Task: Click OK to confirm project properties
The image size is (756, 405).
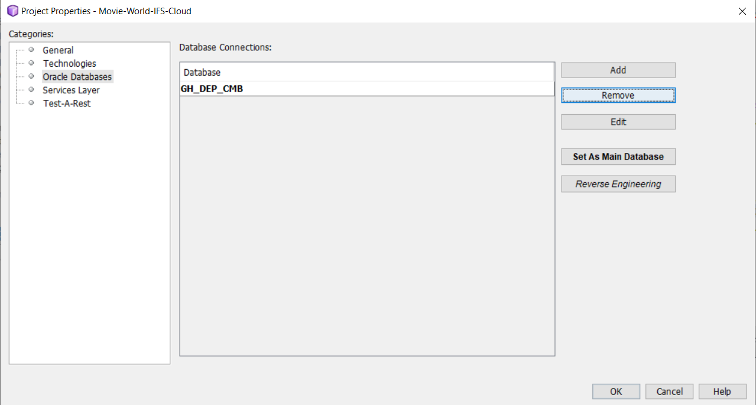Action: click(616, 391)
